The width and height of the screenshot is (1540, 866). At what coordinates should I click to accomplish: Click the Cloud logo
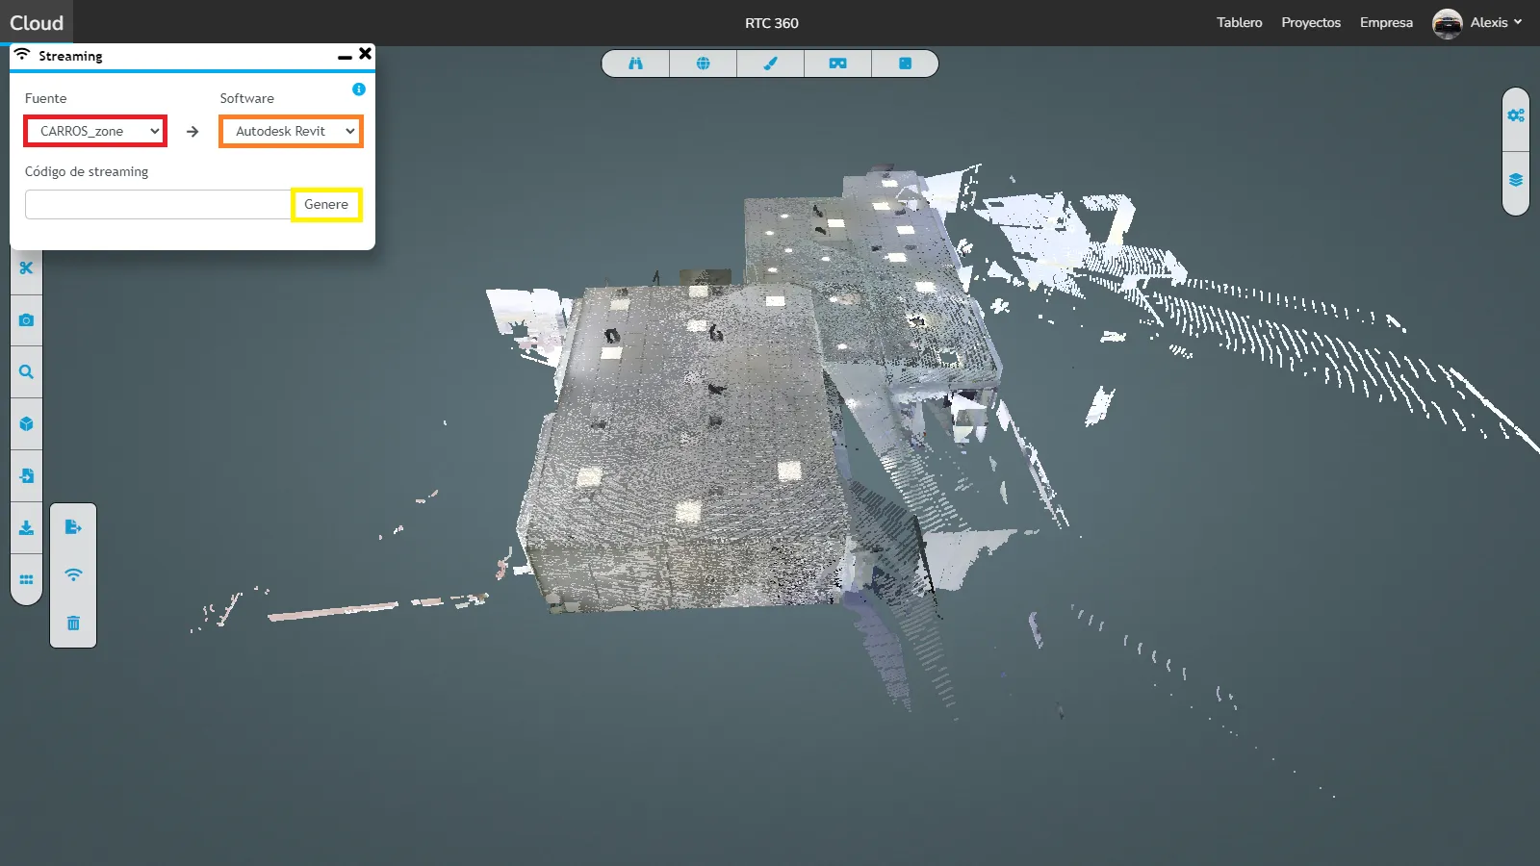[37, 23]
